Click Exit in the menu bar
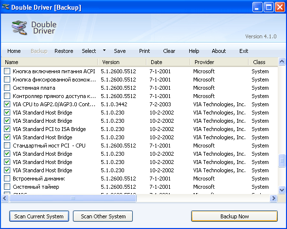 (x=244, y=51)
